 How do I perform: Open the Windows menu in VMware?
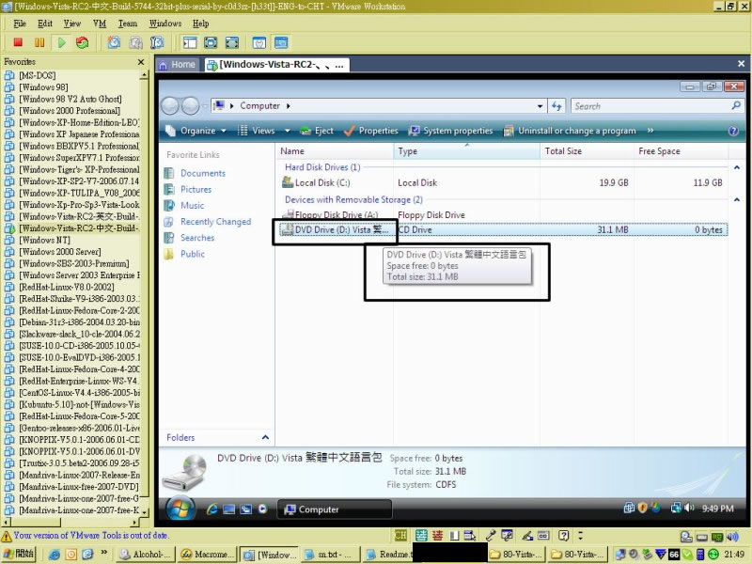pyautogui.click(x=165, y=23)
